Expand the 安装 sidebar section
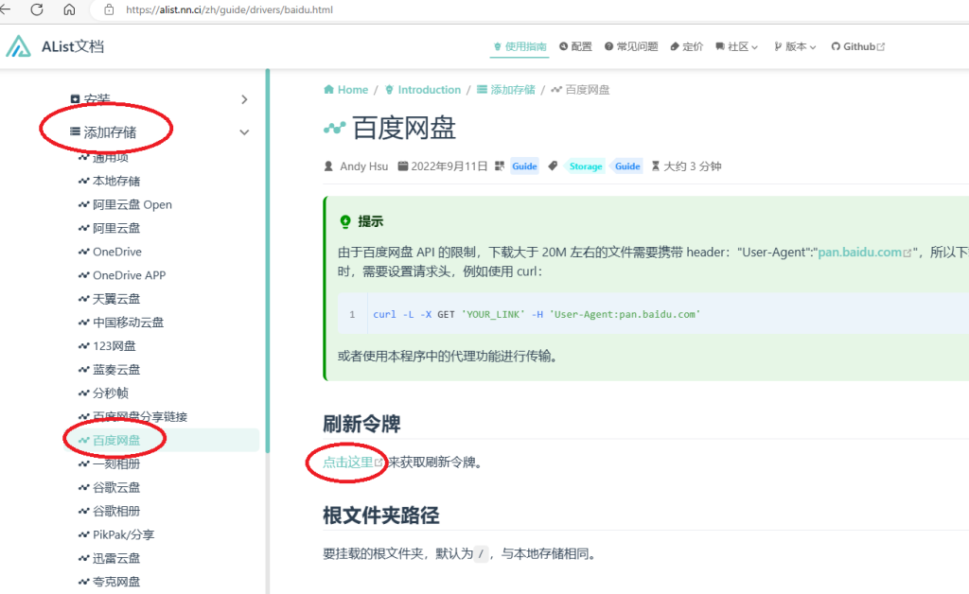The height and width of the screenshot is (594, 969). coord(244,99)
